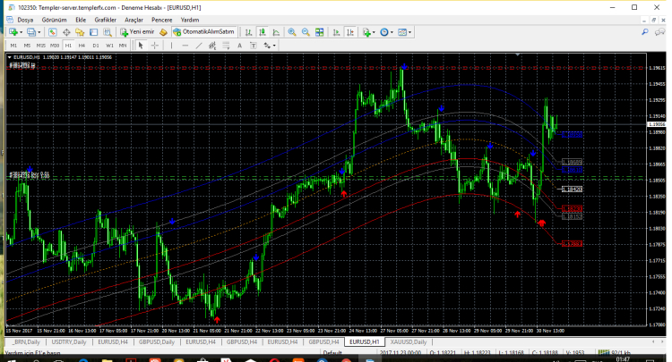Select the M30 timeframe

(55, 46)
